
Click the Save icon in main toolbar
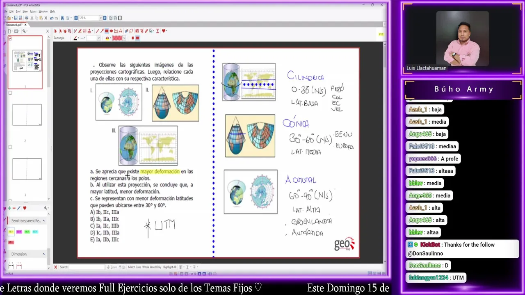click(x=16, y=18)
